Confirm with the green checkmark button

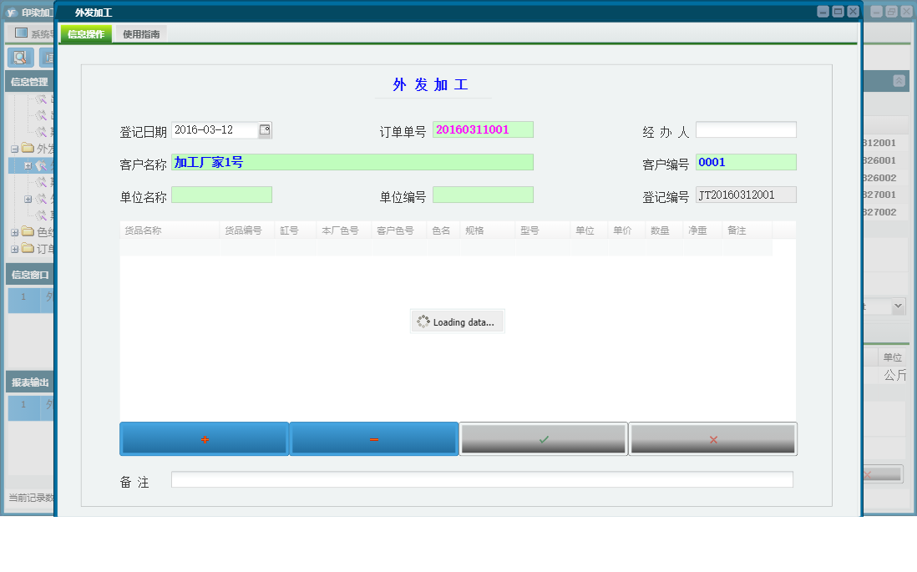(544, 439)
